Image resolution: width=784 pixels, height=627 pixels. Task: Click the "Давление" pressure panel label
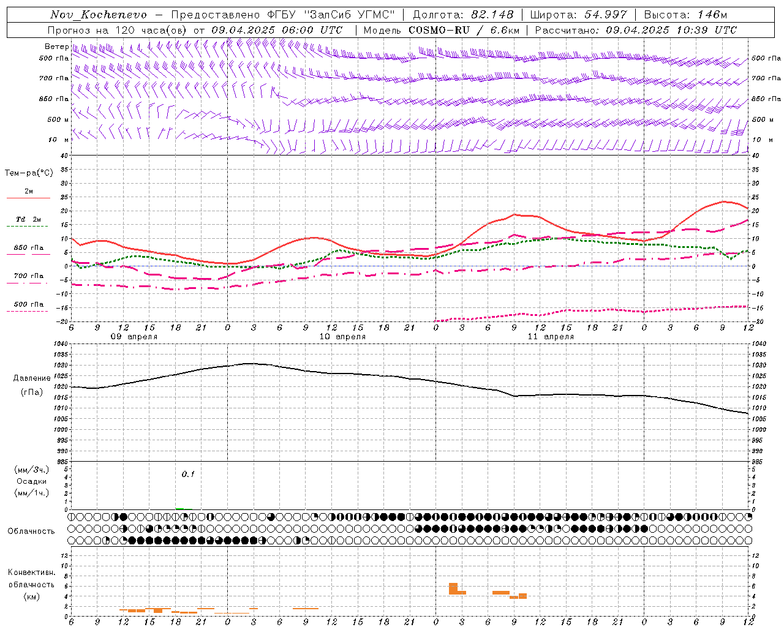tap(32, 378)
